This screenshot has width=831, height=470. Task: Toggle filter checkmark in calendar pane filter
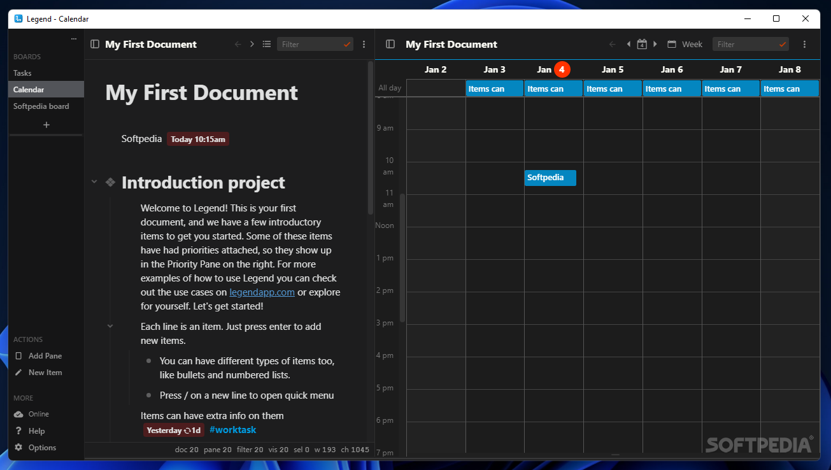click(x=783, y=45)
